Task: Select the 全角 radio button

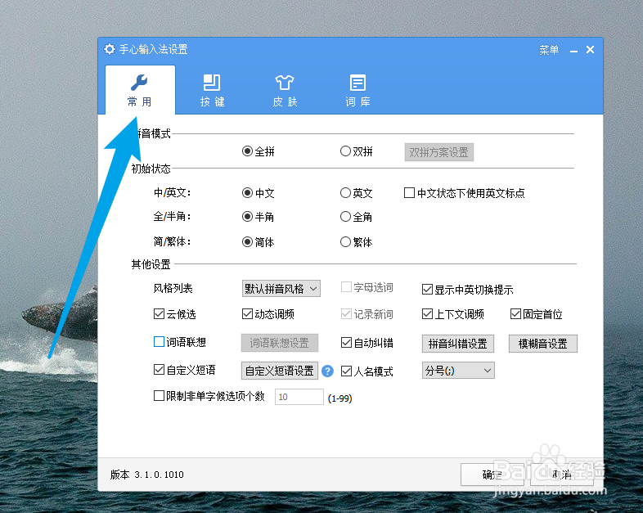Action: click(x=345, y=217)
